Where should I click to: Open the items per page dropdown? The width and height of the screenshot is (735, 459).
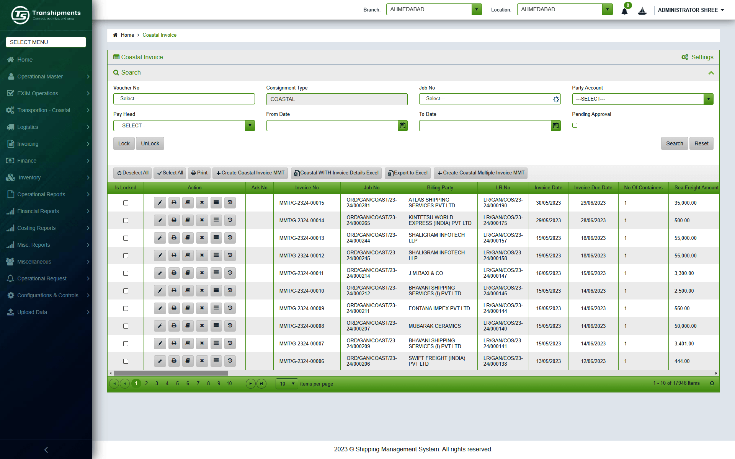(286, 383)
